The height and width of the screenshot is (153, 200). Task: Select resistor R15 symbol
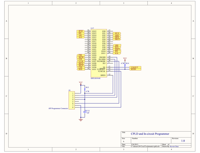pos(85,89)
